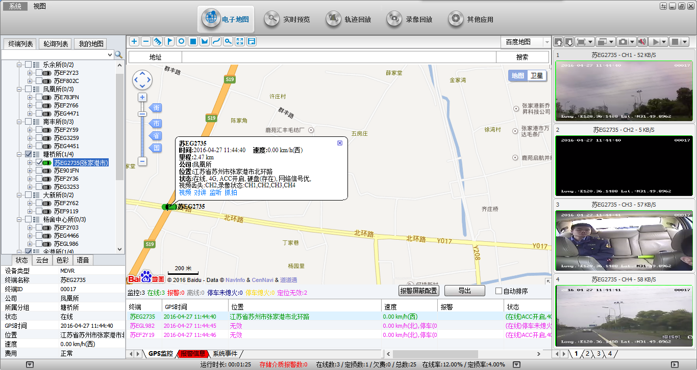This screenshot has width=697, height=370.
Task: Select the circle drawing map tool
Action: point(181,41)
